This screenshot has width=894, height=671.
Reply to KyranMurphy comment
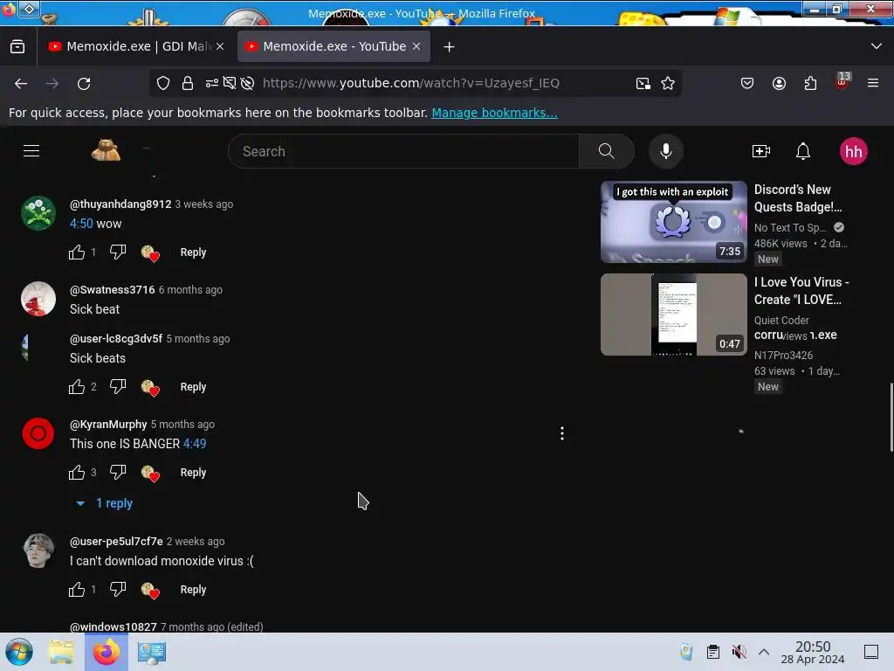193,473
